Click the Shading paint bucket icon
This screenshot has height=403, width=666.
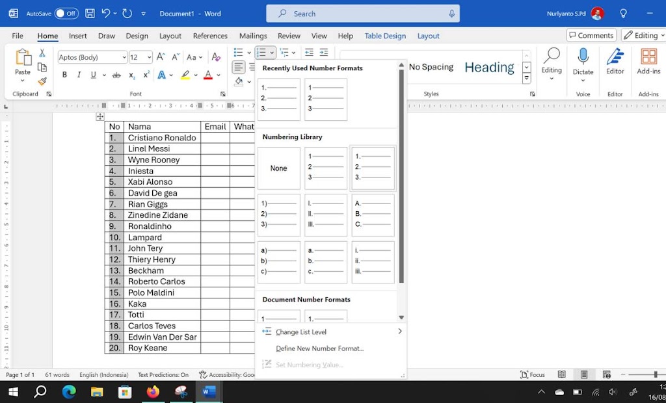[x=239, y=81]
